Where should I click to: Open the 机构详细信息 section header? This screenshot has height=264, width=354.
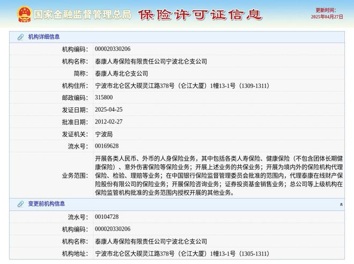[177, 37]
